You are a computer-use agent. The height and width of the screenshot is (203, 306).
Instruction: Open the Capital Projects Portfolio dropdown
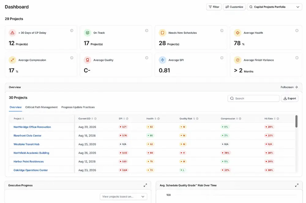click(x=274, y=7)
